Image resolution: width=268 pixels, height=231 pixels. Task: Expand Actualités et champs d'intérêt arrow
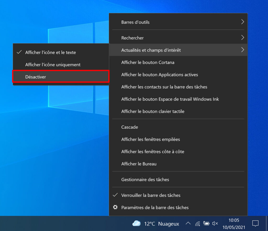[243, 50]
